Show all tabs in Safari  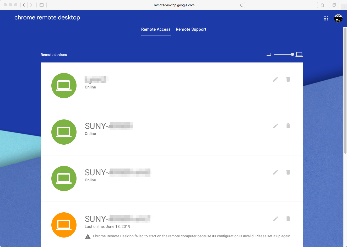pos(334,5)
